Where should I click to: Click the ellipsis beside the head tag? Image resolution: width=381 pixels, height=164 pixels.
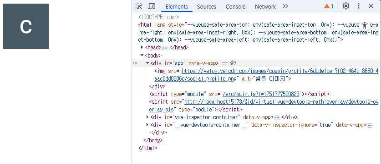click(165, 48)
